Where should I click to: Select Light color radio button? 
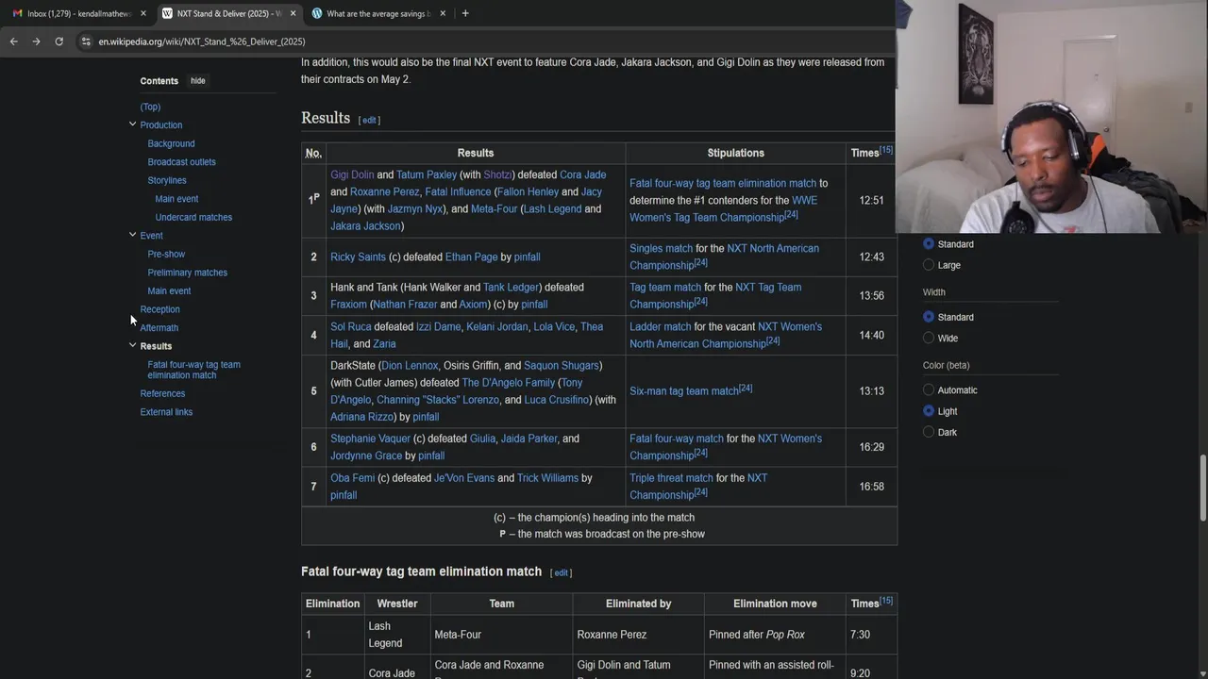point(929,411)
